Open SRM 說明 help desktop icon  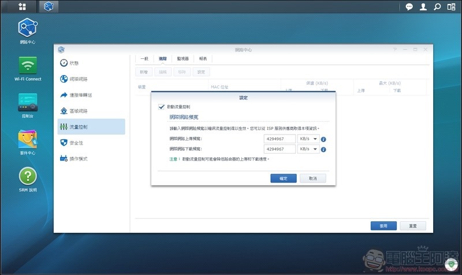tap(28, 180)
